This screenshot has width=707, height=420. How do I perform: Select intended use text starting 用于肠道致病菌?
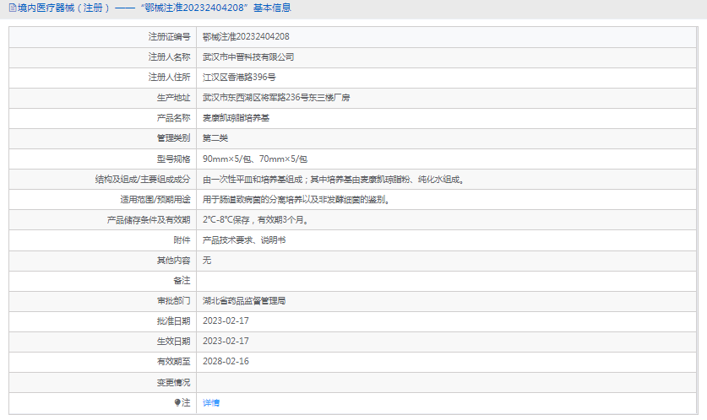[296, 199]
